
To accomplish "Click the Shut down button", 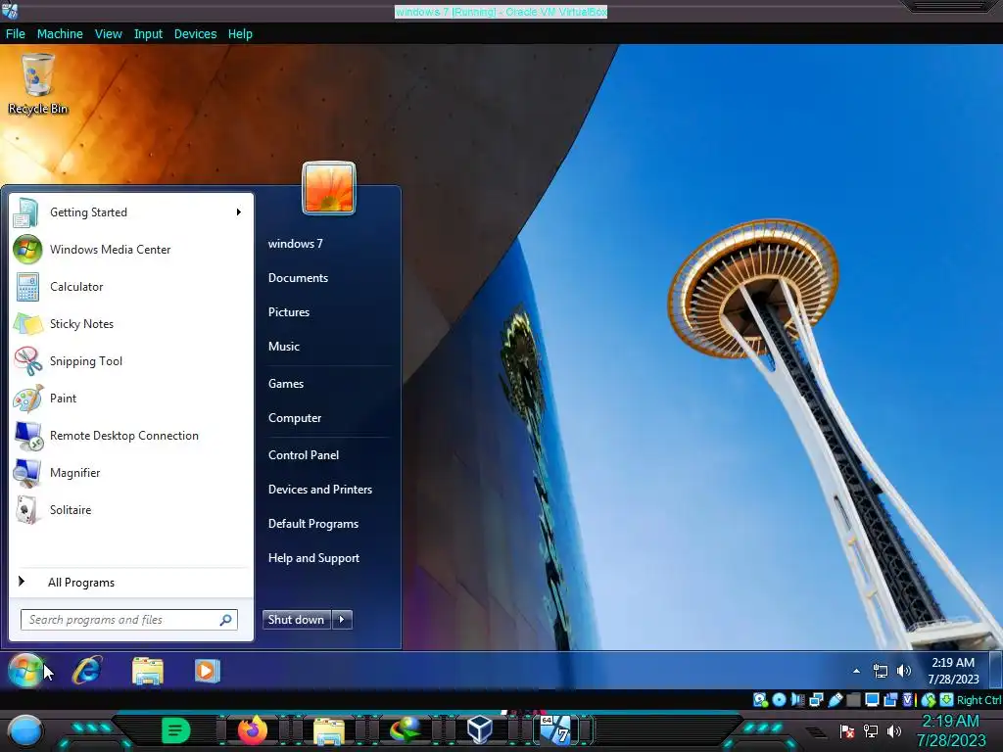I will tap(296, 619).
